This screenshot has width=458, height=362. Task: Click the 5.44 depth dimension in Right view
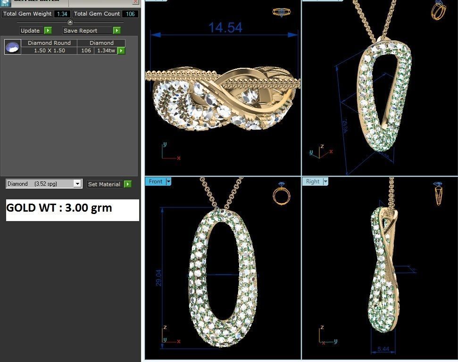click(x=383, y=349)
